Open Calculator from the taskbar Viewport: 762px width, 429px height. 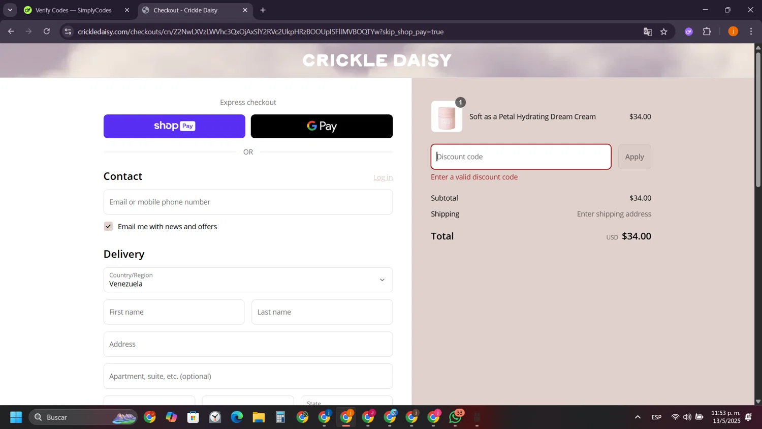[x=280, y=417]
